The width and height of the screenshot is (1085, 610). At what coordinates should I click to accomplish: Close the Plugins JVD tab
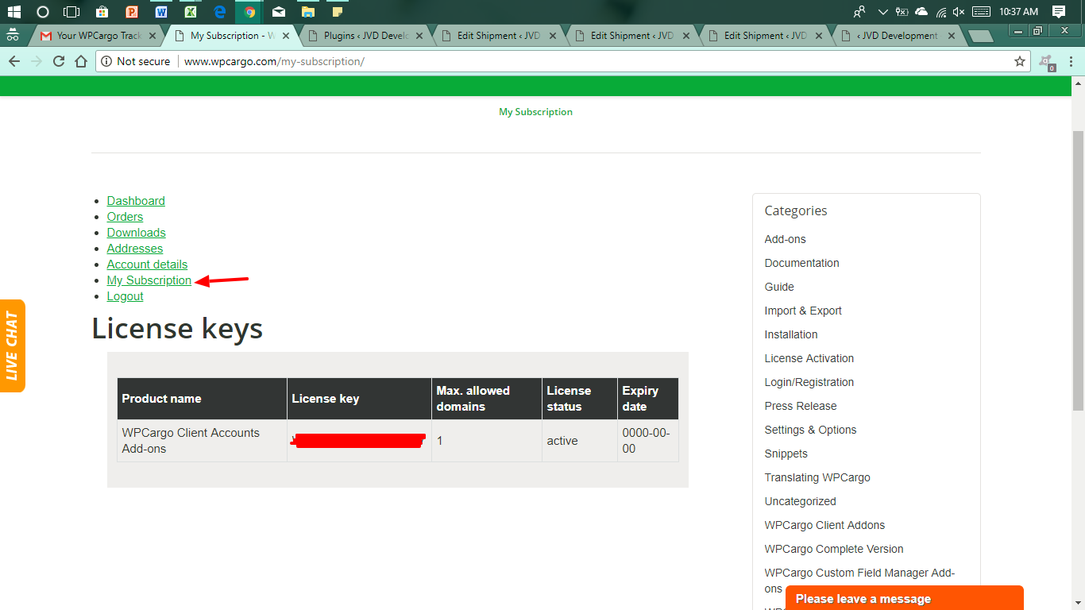[419, 36]
